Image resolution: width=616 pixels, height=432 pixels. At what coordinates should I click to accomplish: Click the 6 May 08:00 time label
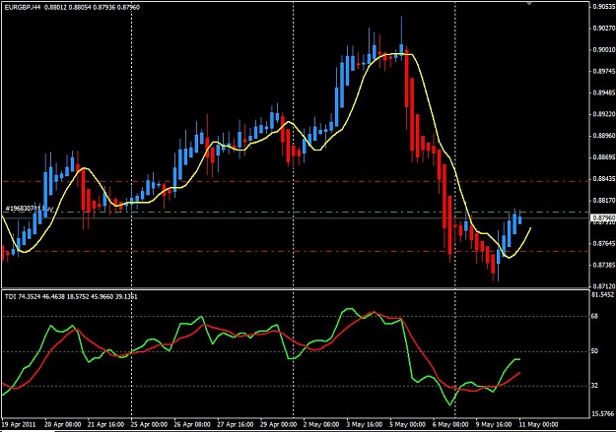click(x=450, y=424)
